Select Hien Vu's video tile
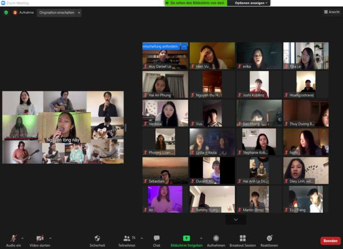The image size is (343, 249). pos(212,56)
